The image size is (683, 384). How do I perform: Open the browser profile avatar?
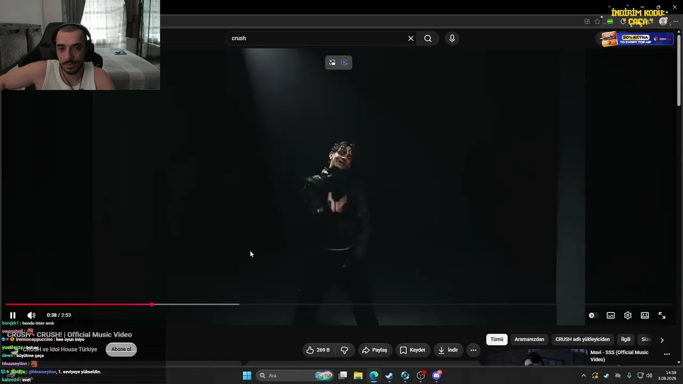pyautogui.click(x=663, y=22)
